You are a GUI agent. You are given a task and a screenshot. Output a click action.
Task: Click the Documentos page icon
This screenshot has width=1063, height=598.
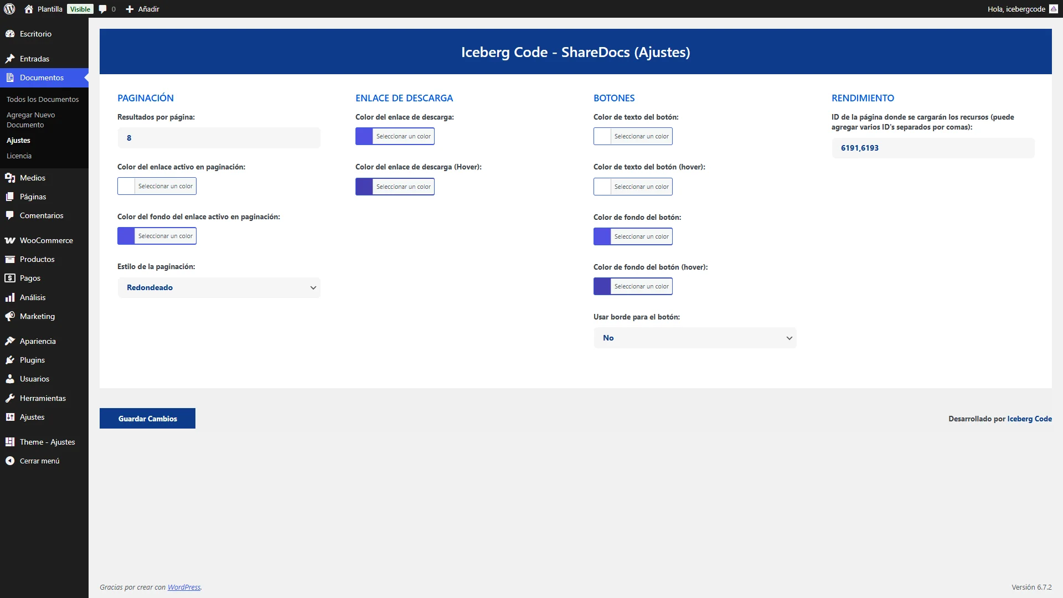[x=10, y=78]
